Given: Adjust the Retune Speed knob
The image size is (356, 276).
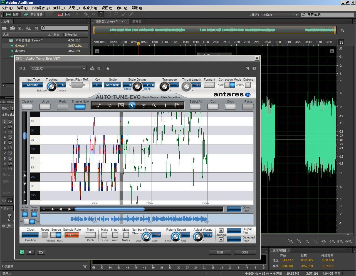Looking at the screenshot, I should (x=175, y=237).
